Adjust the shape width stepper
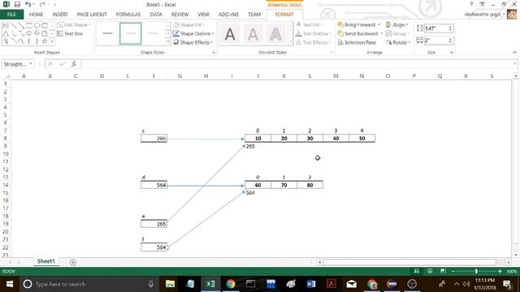Viewport: 520px width, 292px height. click(x=450, y=41)
